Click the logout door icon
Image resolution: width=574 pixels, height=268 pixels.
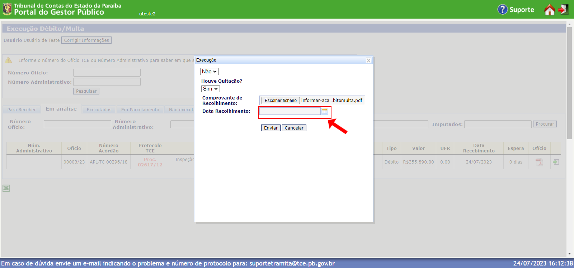(x=564, y=9)
